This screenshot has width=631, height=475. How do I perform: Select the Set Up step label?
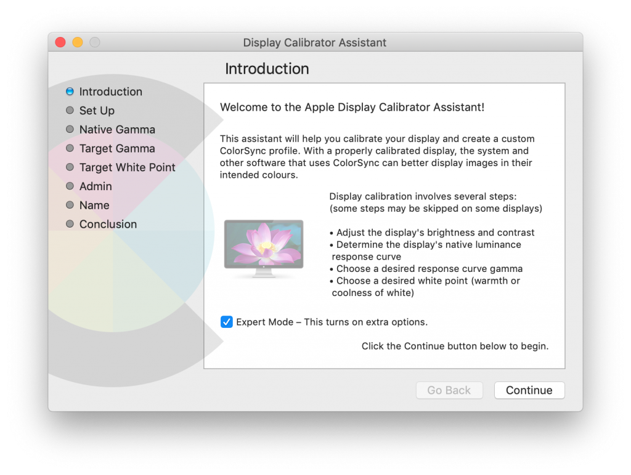[x=97, y=111]
